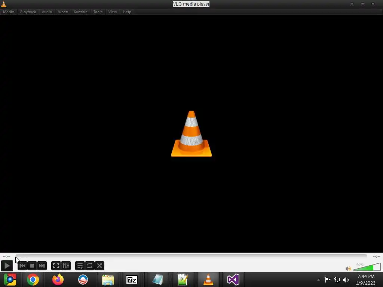The height and width of the screenshot is (287, 383).
Task: Click the VLC media player title text
Action: (x=191, y=4)
